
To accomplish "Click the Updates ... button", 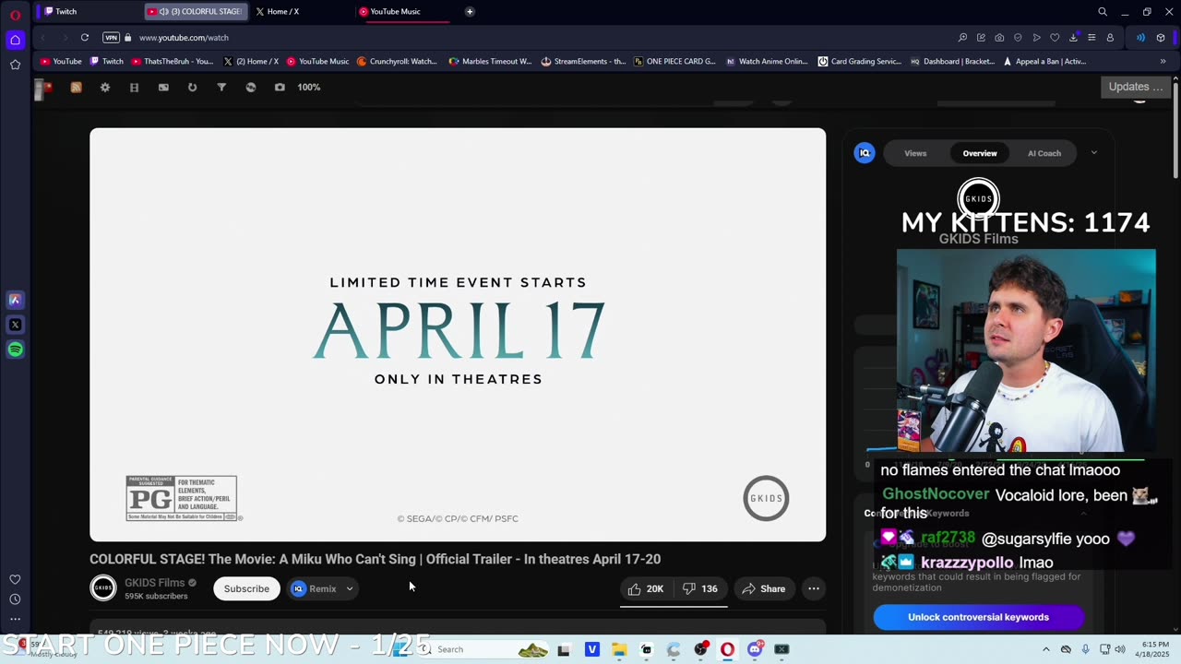I will click(x=1136, y=87).
